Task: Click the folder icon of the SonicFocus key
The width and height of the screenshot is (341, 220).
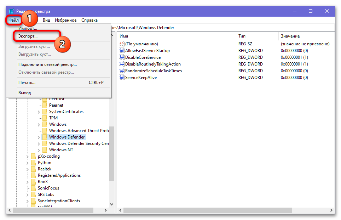Action: pos(34,188)
